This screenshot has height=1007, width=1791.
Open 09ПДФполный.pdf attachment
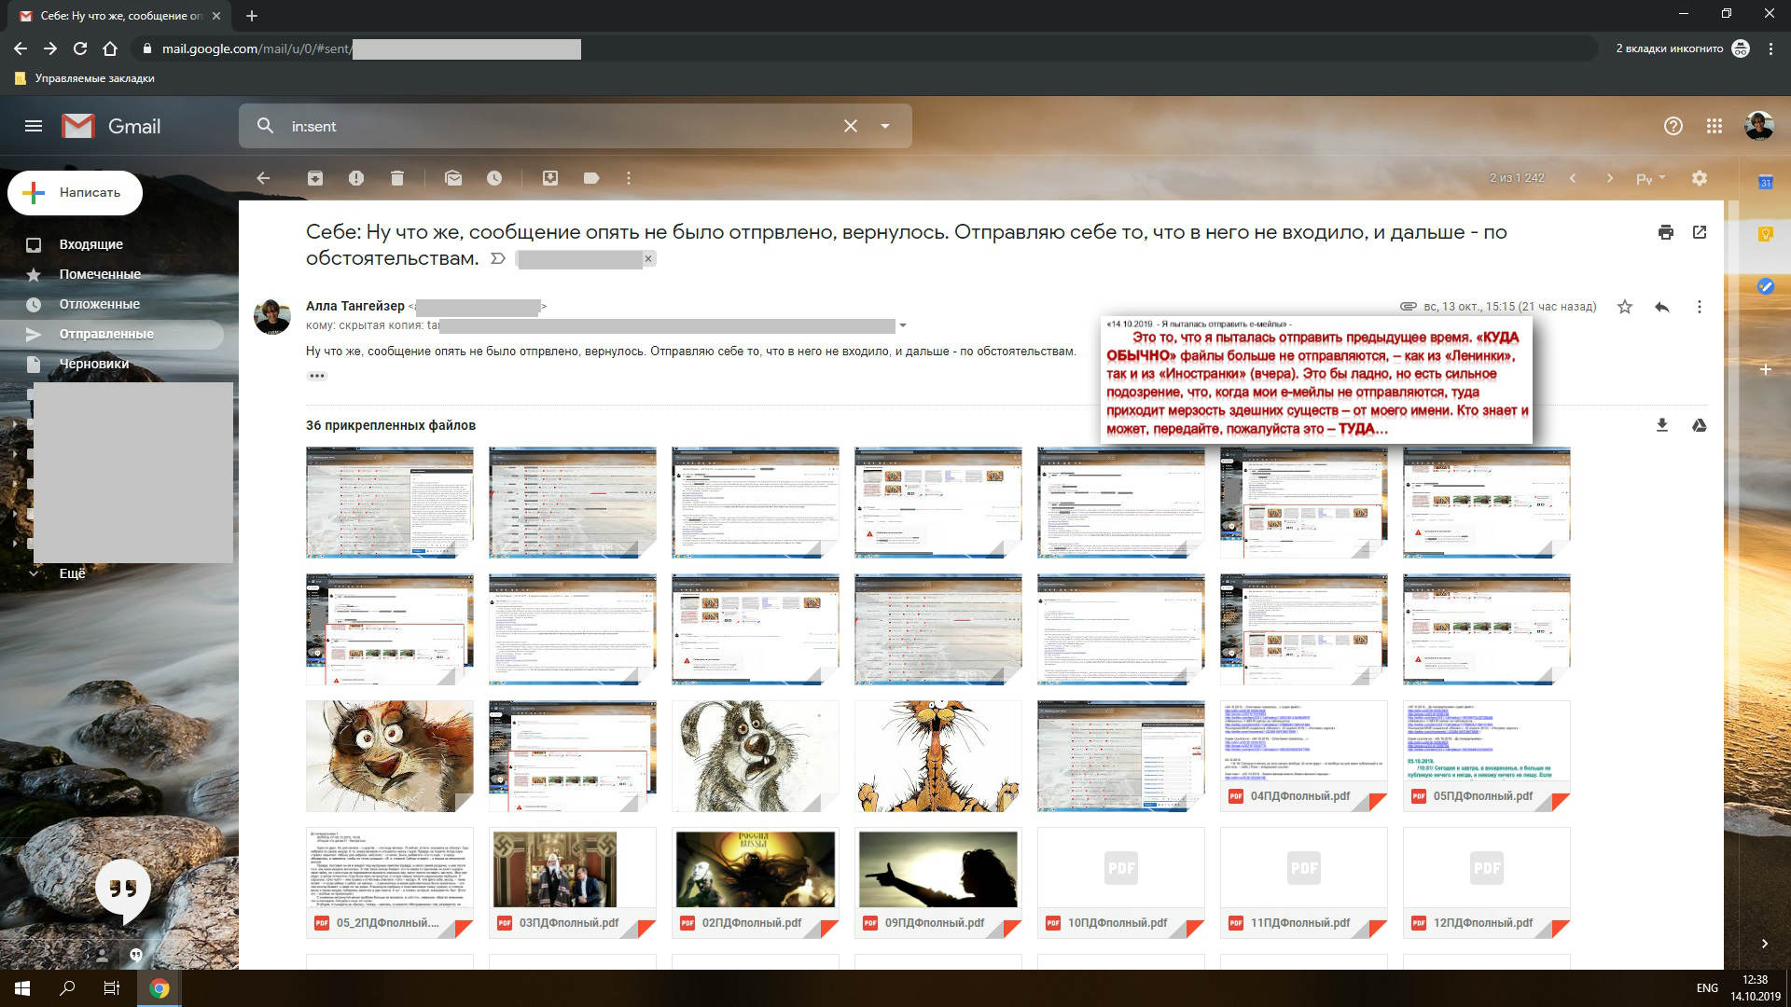(937, 883)
